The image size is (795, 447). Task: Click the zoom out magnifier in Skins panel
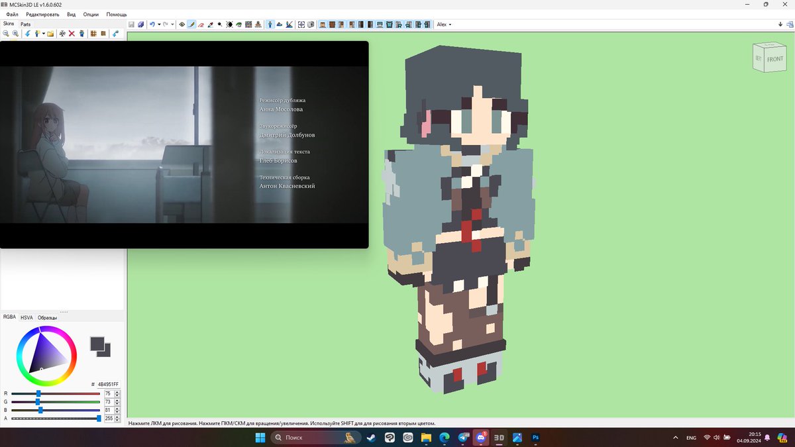coord(6,33)
